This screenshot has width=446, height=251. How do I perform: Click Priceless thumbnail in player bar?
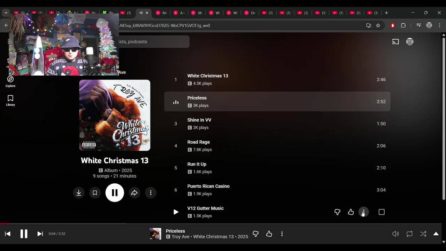155,234
